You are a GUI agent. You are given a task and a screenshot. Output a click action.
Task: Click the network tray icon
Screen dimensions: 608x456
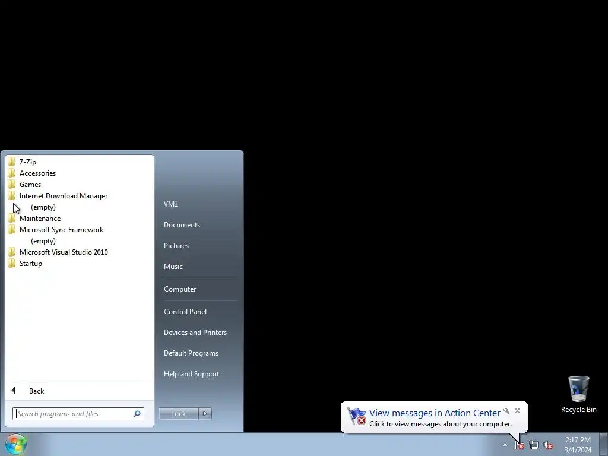coord(534,445)
